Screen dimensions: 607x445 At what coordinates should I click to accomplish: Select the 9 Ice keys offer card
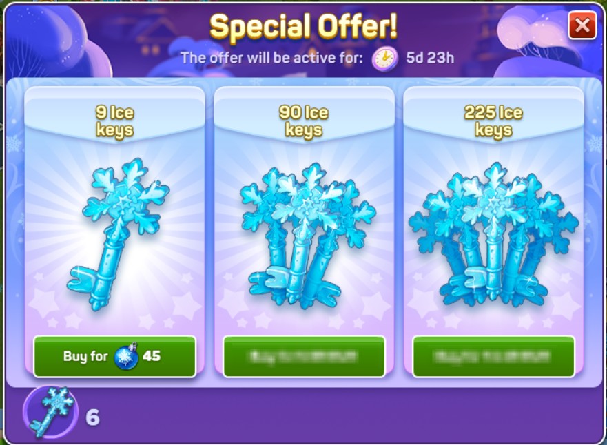click(x=114, y=232)
